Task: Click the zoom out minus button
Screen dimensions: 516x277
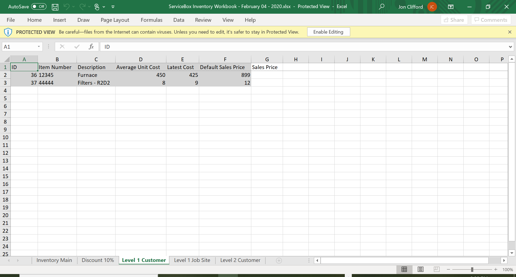Action: pyautogui.click(x=448, y=269)
